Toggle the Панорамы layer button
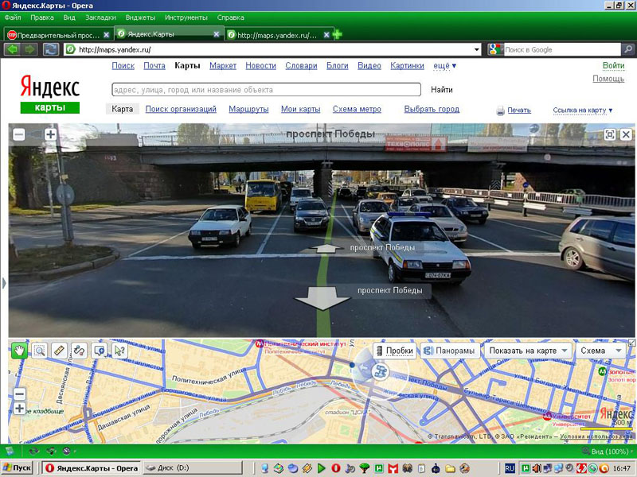 (x=450, y=351)
